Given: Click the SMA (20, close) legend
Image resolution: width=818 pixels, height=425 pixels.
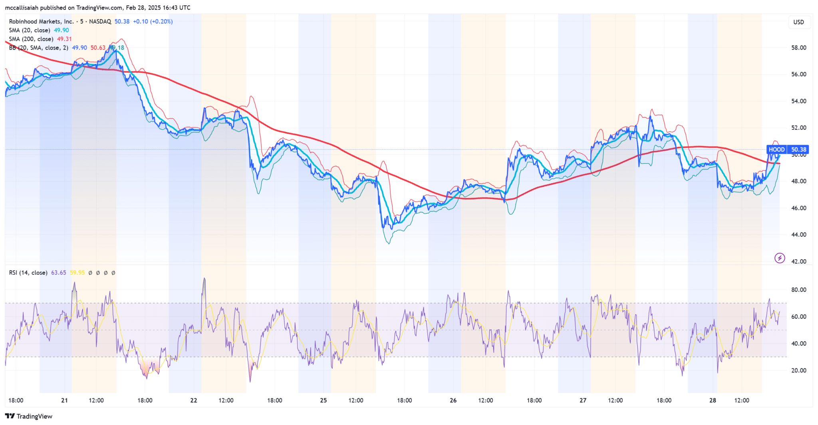Looking at the screenshot, I should tap(30, 30).
